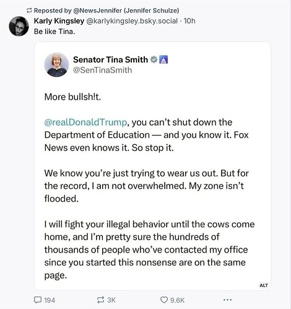Screen dimensions: 291x309
Task: Click the 9.6K likes count
Action: point(177,300)
